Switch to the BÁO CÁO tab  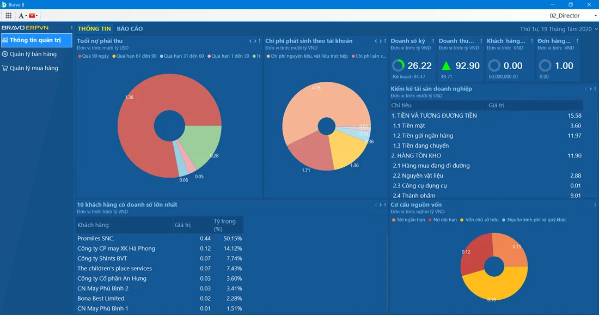point(130,29)
